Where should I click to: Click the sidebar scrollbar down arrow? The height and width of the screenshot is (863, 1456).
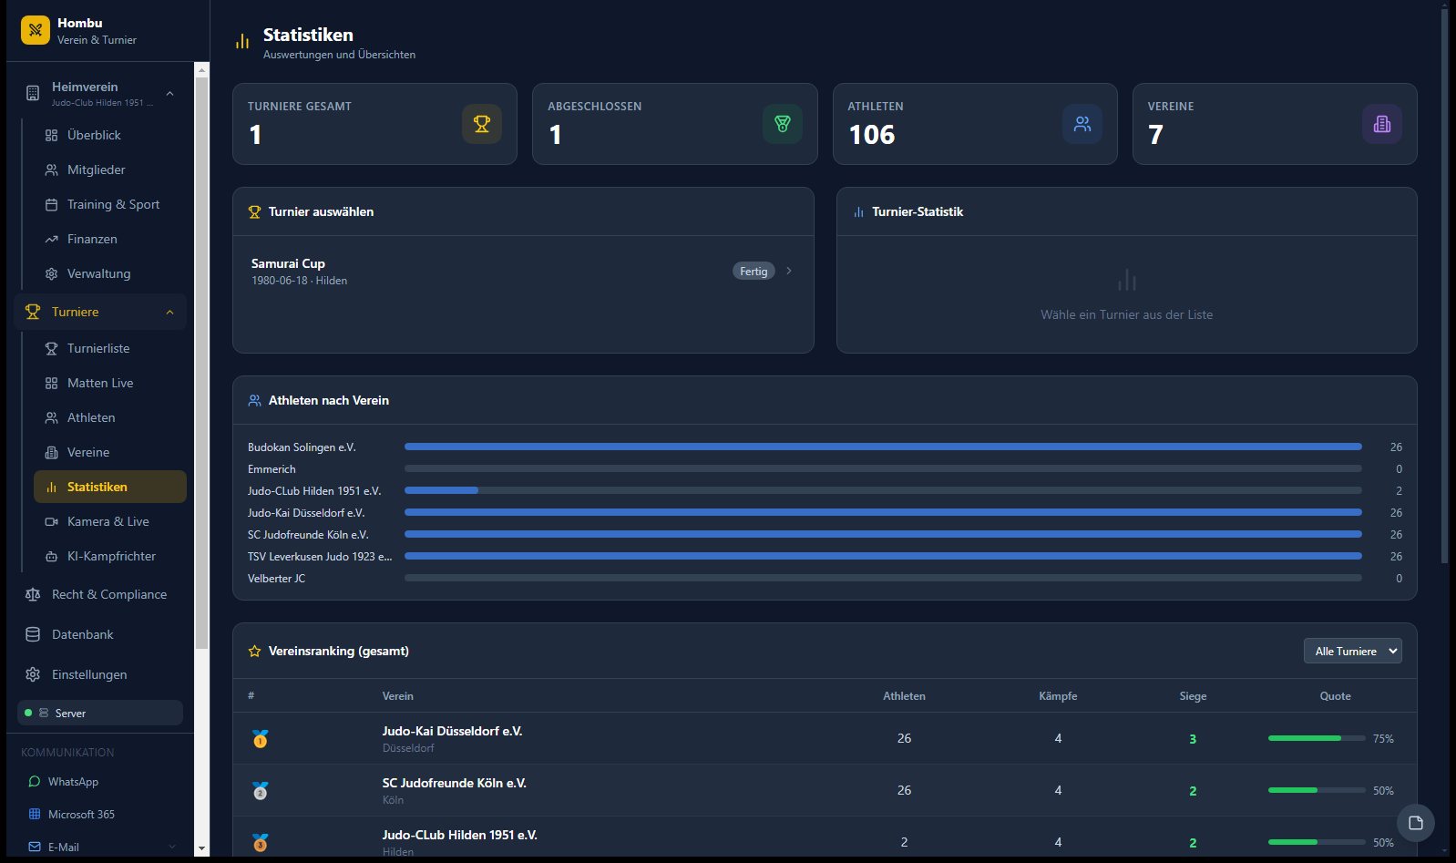tap(201, 849)
